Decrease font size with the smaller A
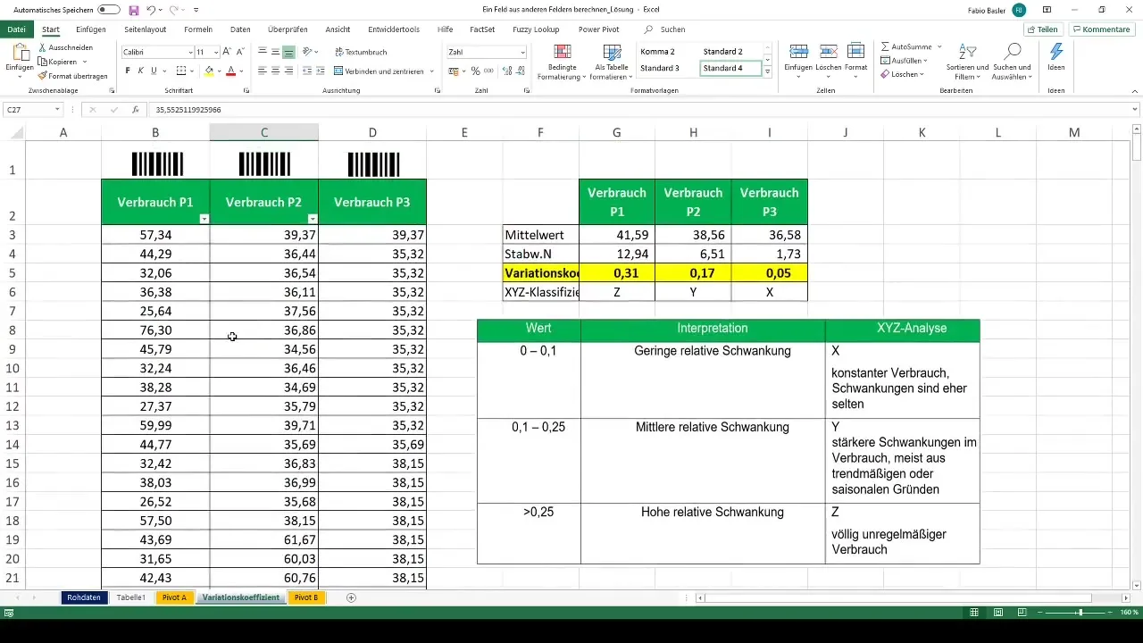The image size is (1143, 643). click(x=241, y=52)
